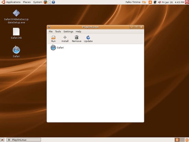Launch Firefox from the top panel

click(45, 2)
